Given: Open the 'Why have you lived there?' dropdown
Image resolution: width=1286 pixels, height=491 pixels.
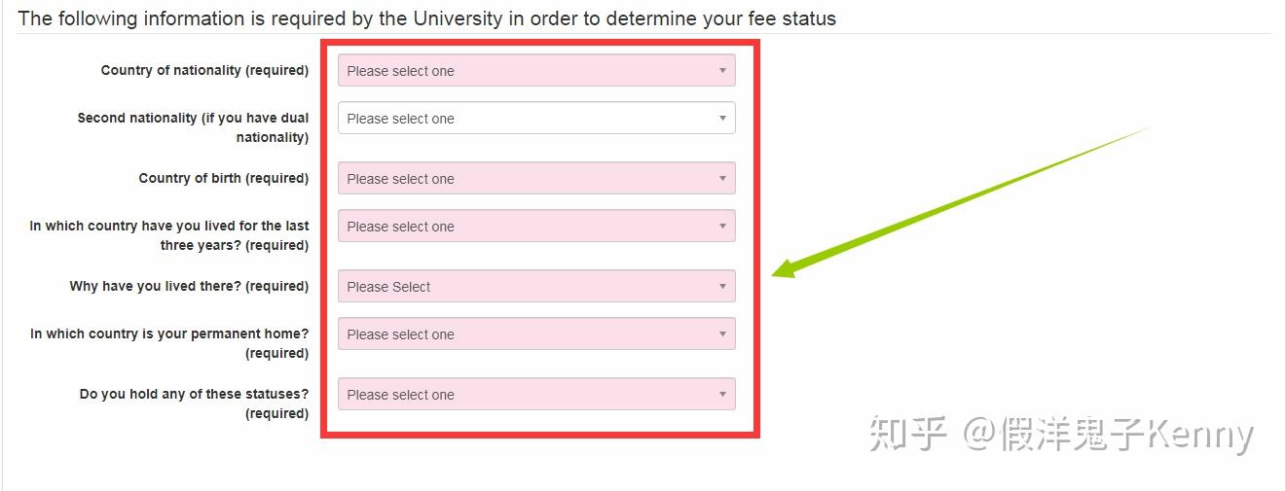Looking at the screenshot, I should pos(535,287).
